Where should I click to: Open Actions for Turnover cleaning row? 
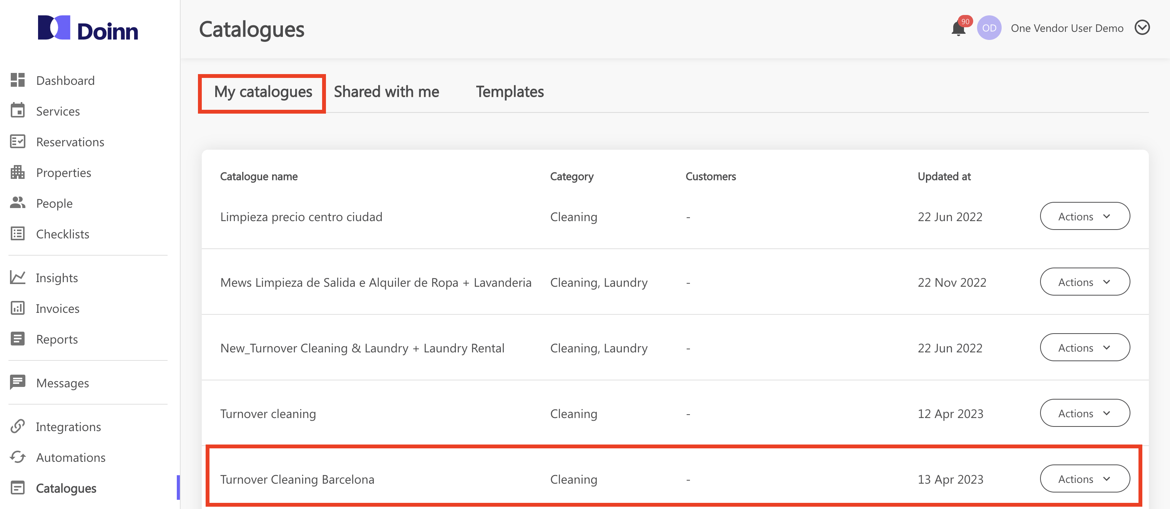pyautogui.click(x=1085, y=413)
